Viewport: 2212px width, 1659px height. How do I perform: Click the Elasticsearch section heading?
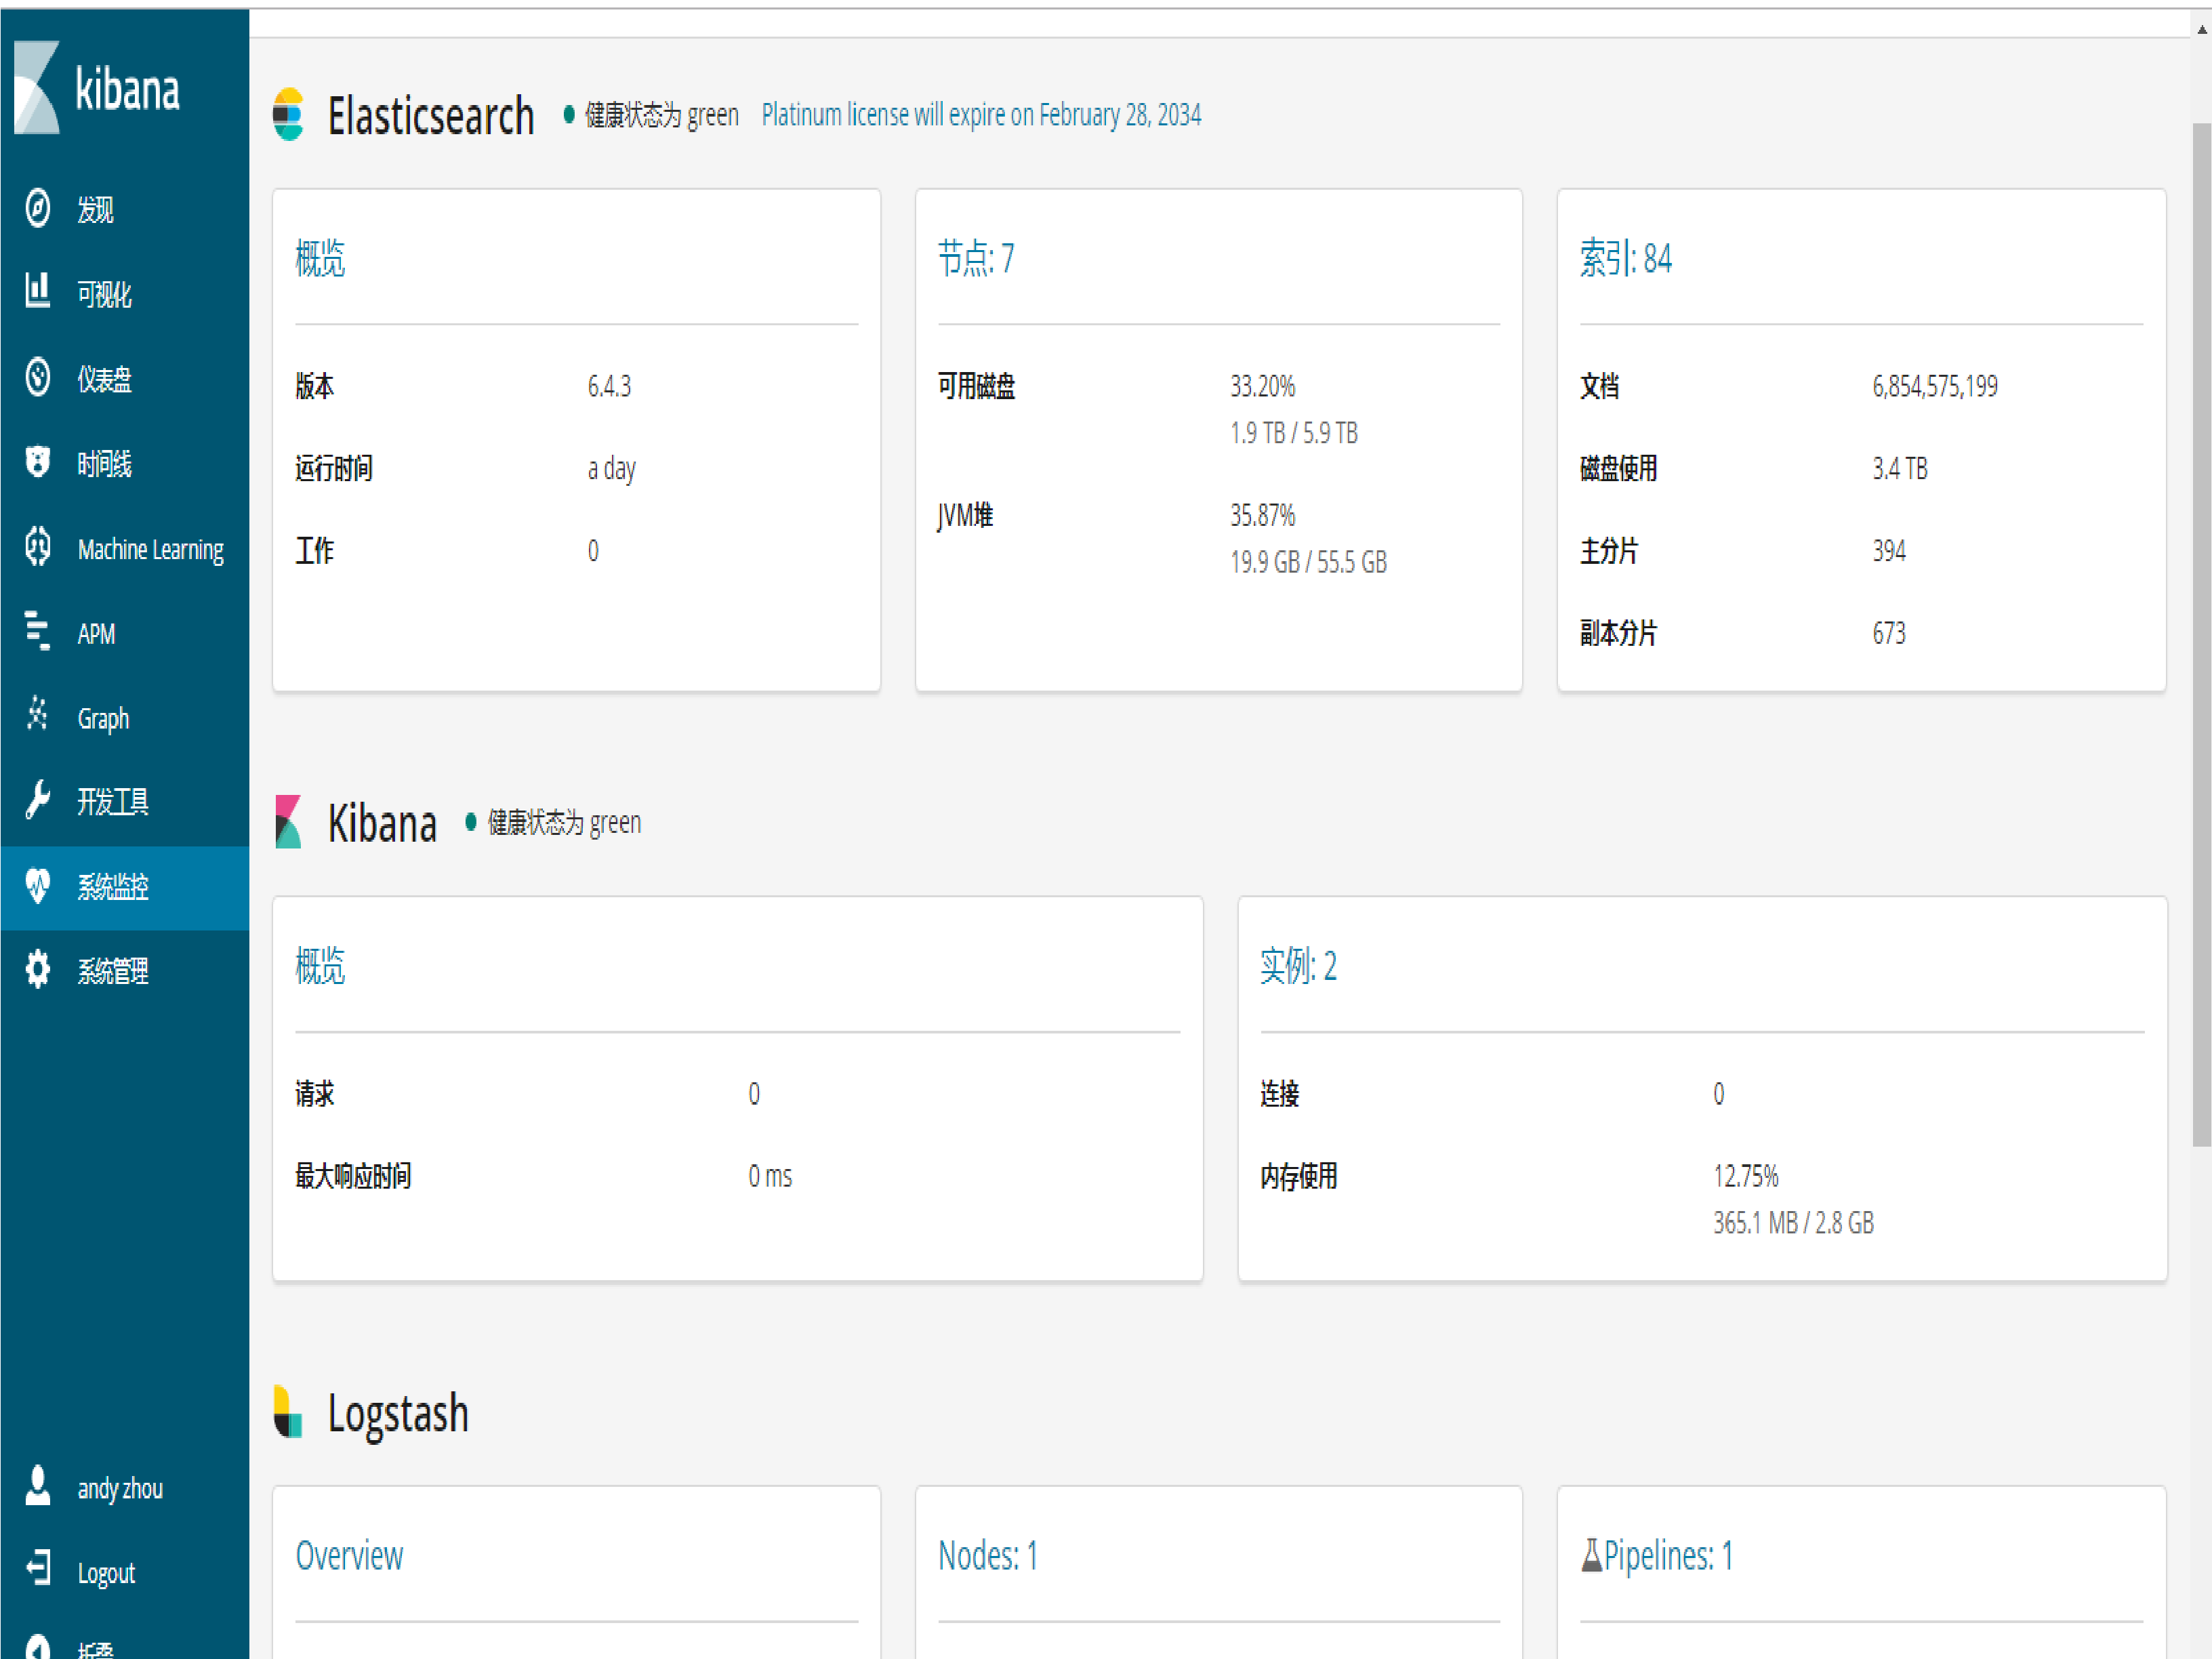[x=431, y=115]
